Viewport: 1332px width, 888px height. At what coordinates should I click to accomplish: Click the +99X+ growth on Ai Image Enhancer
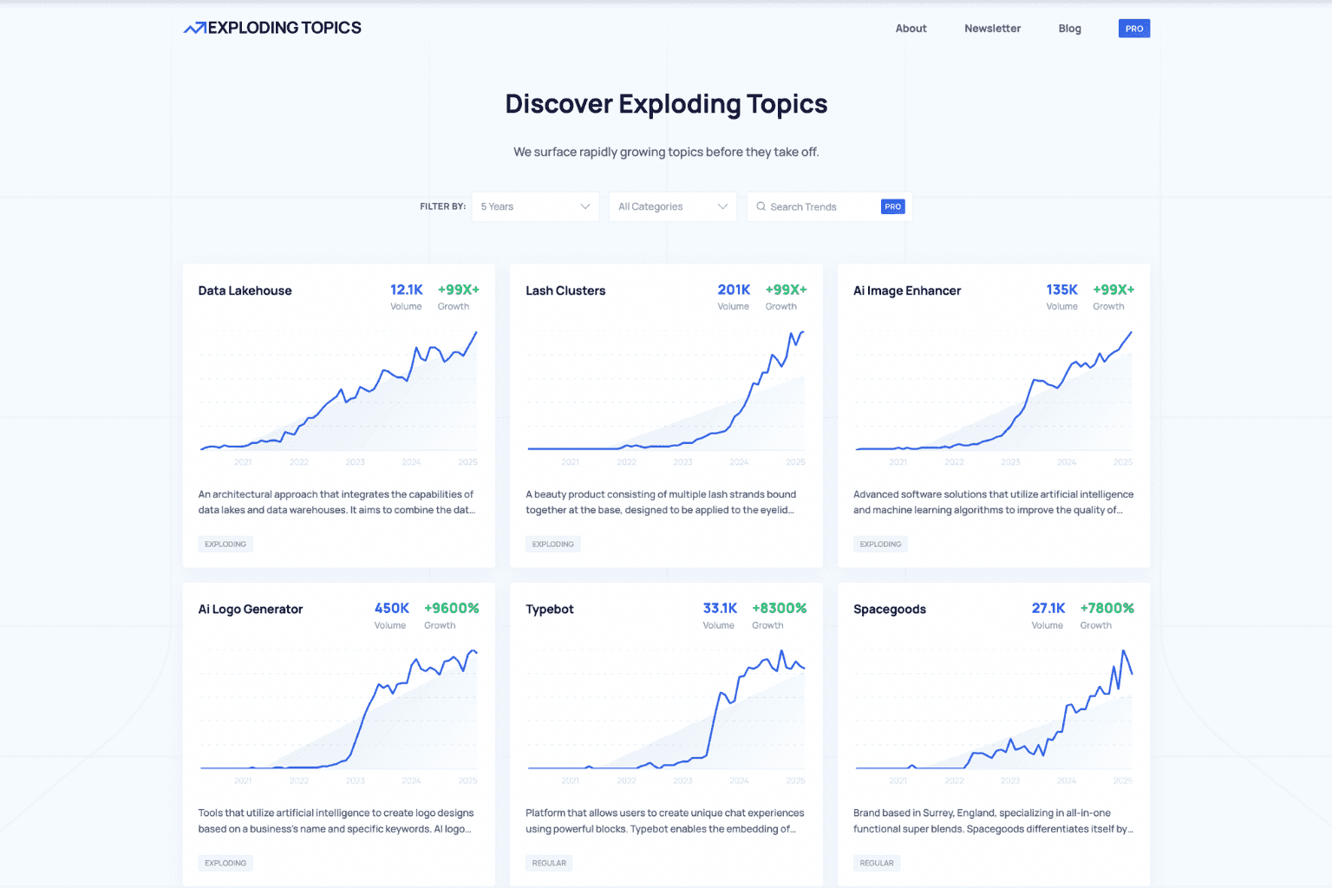tap(1113, 290)
